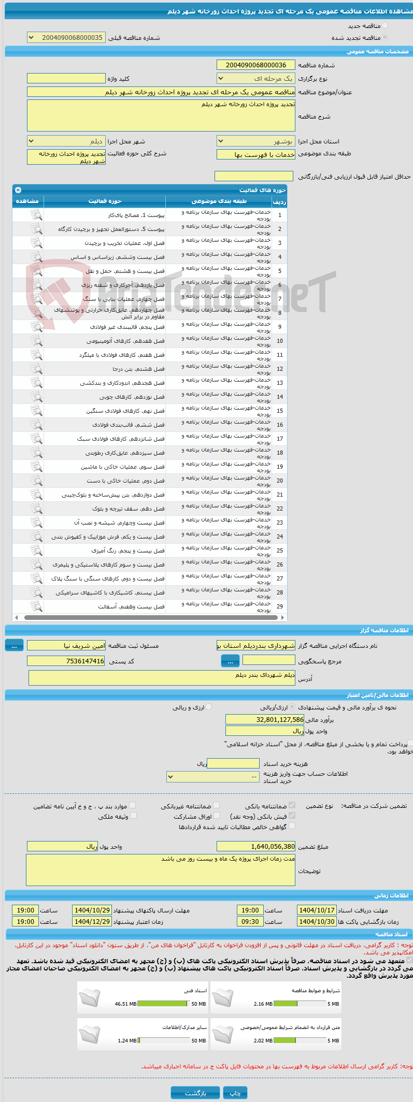Open نوع برگزاری dropdown
This screenshot has width=413, height=1102.
tap(255, 79)
